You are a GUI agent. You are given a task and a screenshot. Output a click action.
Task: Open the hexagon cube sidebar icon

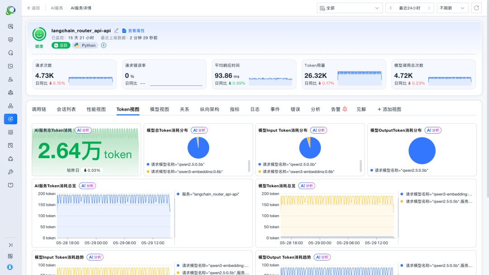tap(10, 93)
